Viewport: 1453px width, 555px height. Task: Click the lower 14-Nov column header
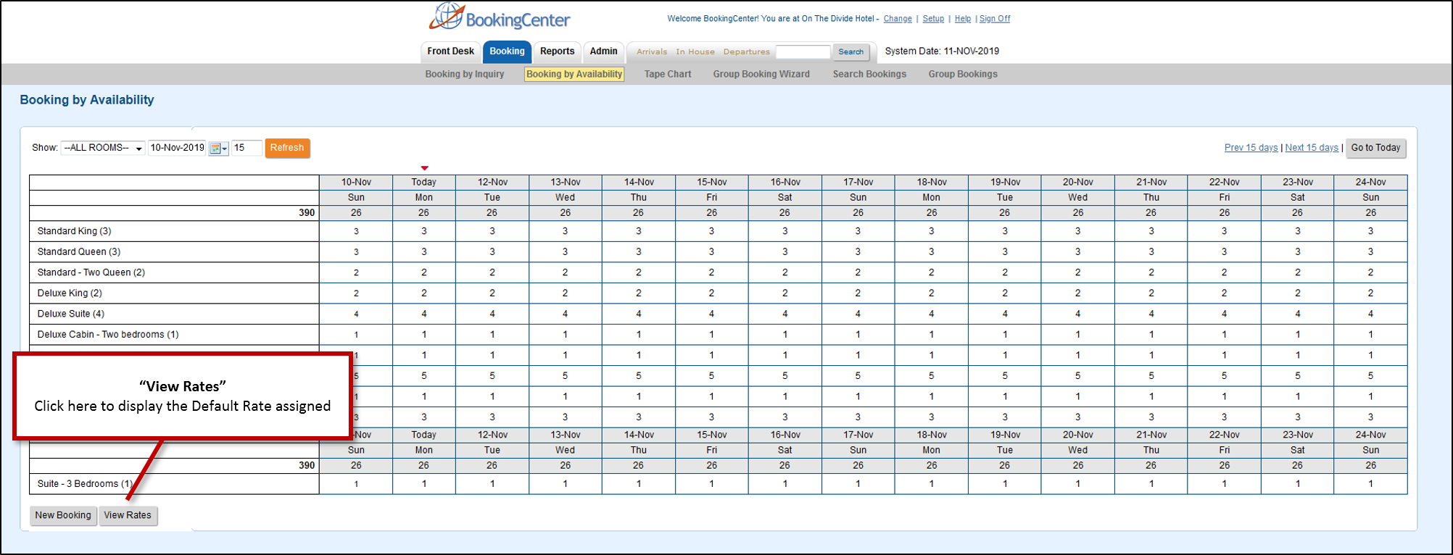click(x=639, y=435)
